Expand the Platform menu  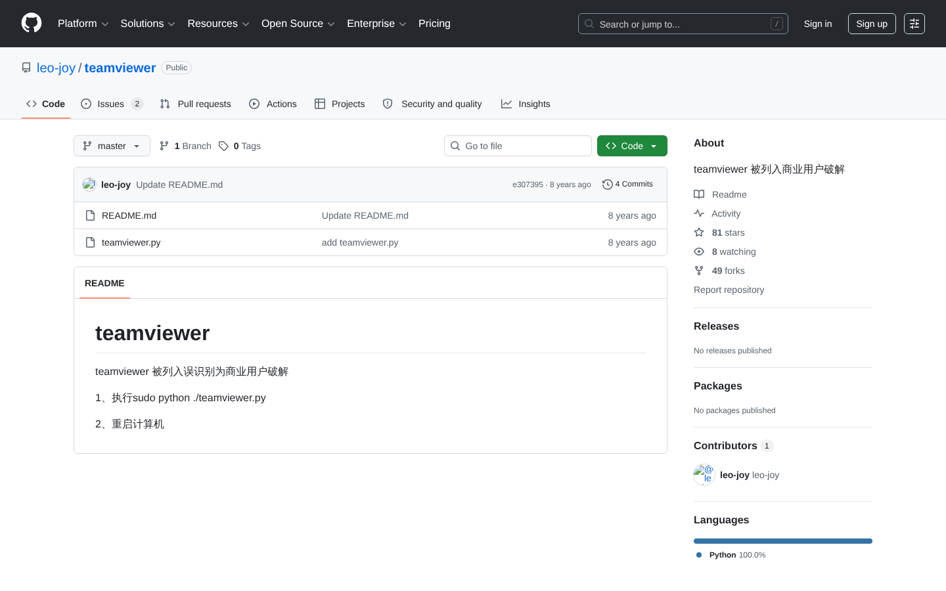83,24
